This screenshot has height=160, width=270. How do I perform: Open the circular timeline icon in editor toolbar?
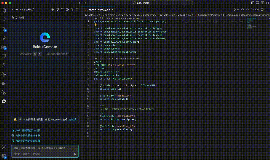257,10
